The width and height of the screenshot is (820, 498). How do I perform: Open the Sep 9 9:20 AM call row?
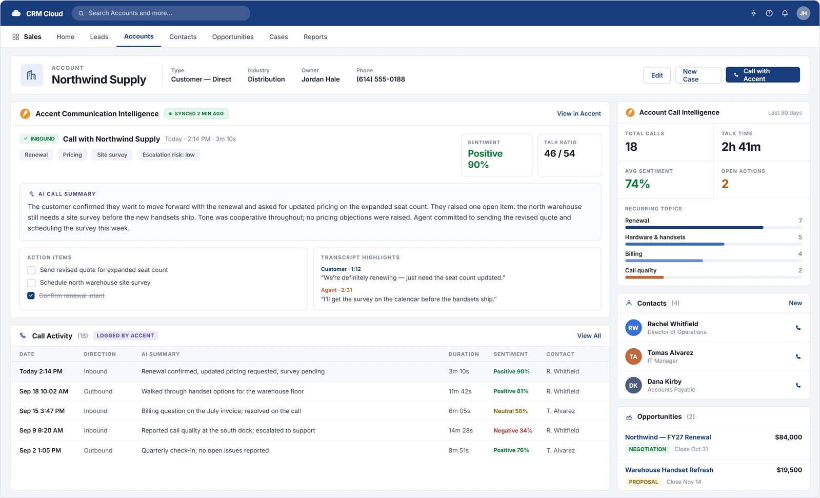(x=310, y=431)
